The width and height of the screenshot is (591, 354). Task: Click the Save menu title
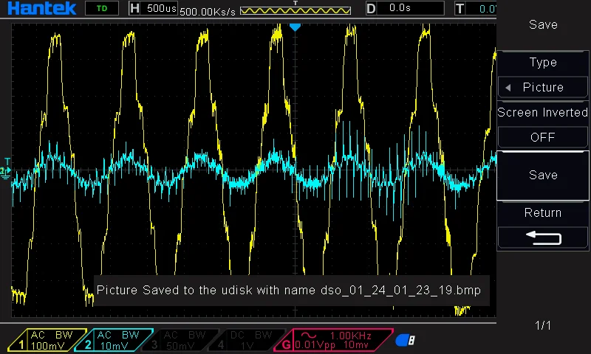[543, 25]
